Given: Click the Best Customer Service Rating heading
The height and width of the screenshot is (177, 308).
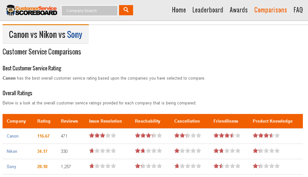Looking at the screenshot, I should (32, 68).
